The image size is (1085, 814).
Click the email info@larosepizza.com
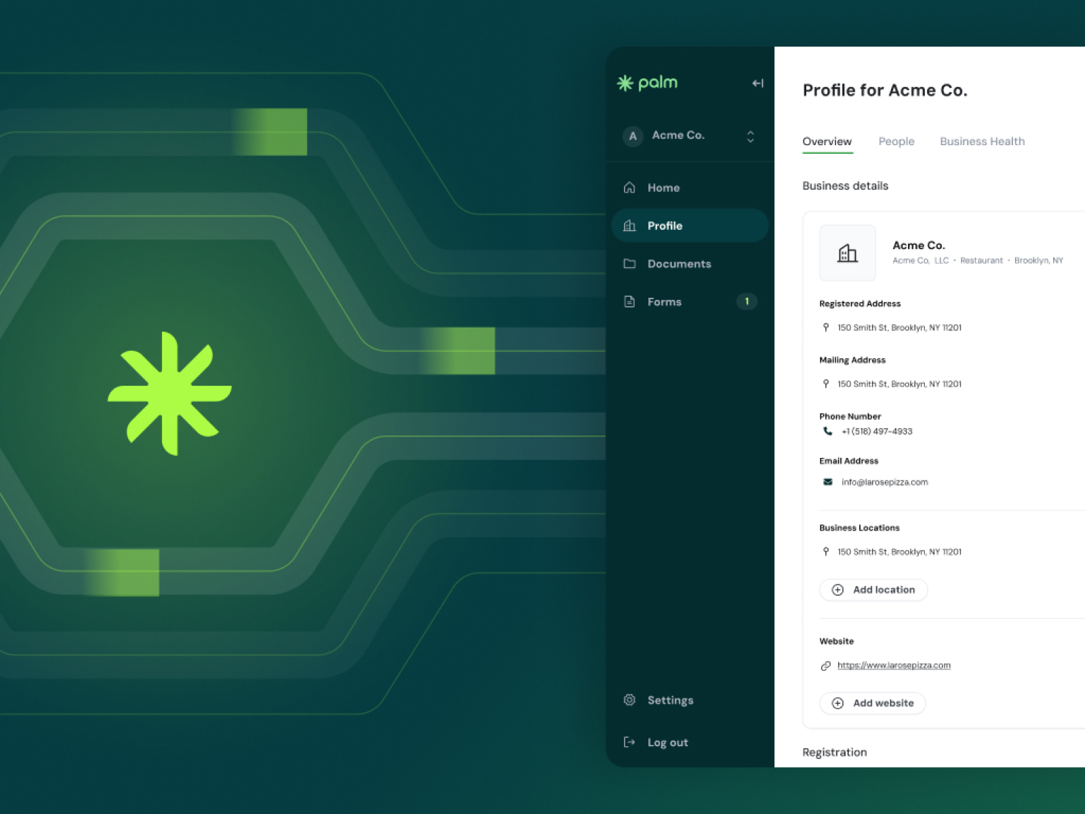click(885, 482)
